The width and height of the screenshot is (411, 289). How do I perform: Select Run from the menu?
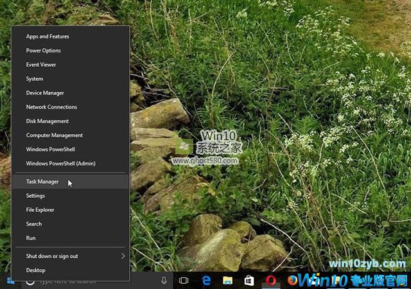click(x=31, y=238)
